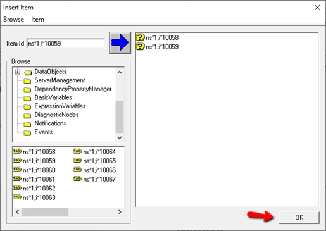Close the Insert Item dialog

coord(317,8)
